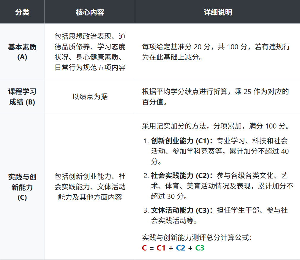This screenshot has height=260, width=300.
Task: Click the 每项给定基准分 20 分 description
Action: pos(216,52)
